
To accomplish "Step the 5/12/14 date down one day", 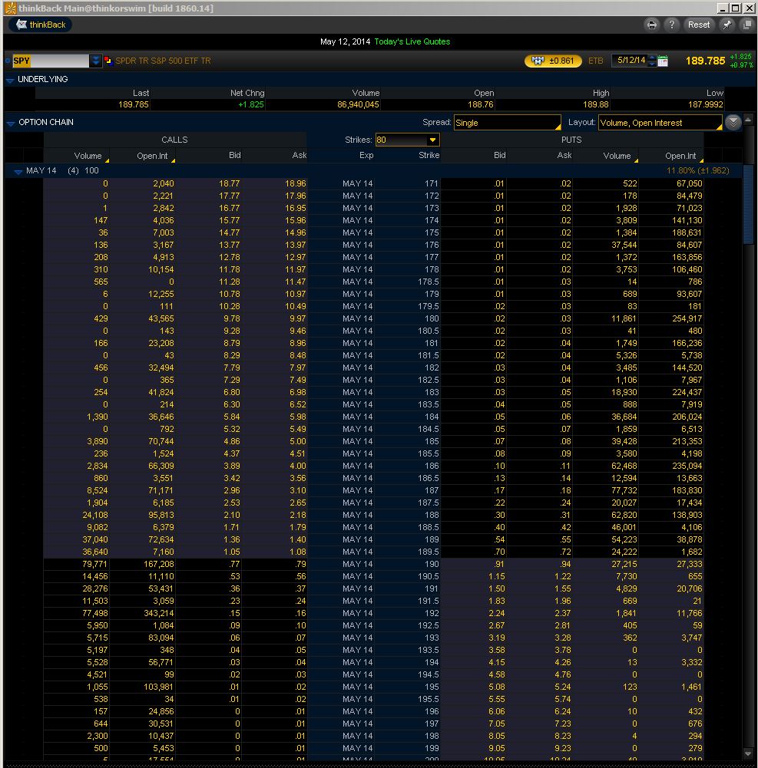I will pyautogui.click(x=651, y=64).
